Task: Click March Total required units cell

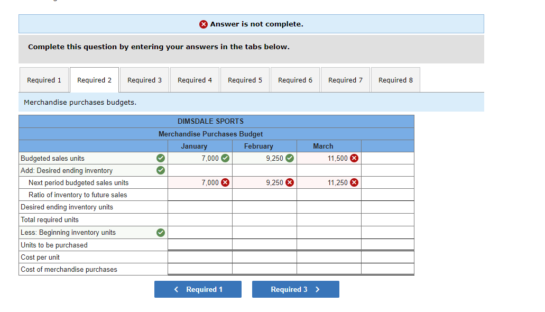Action: click(329, 220)
